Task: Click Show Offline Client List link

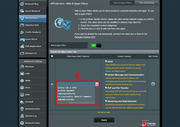Action: coord(81,102)
